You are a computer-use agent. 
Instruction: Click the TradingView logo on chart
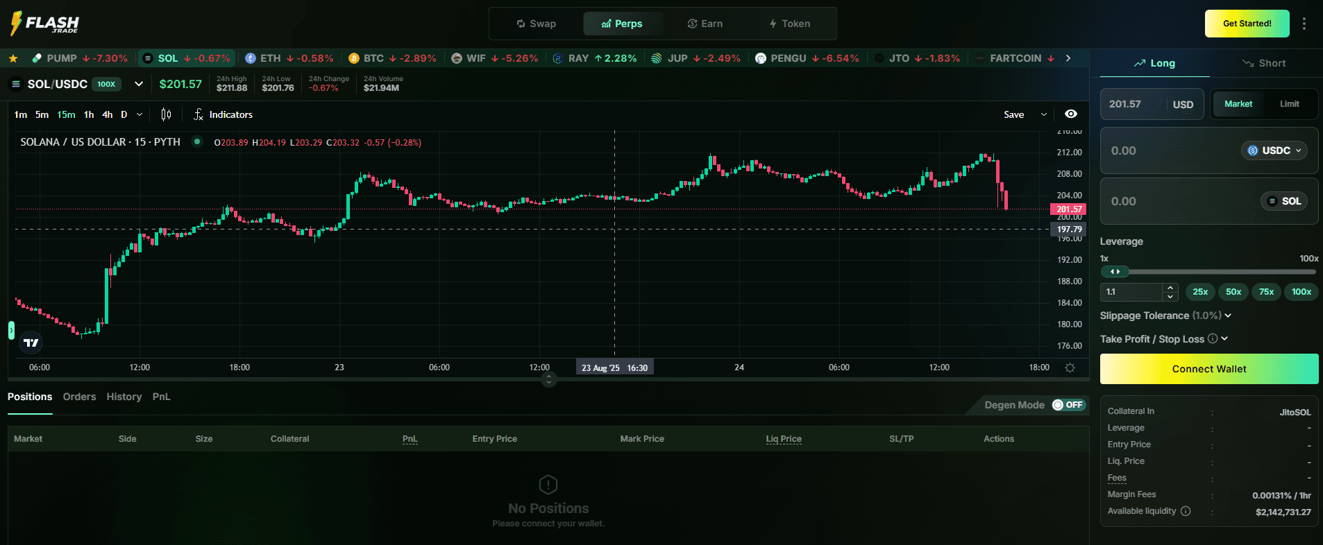[x=31, y=343]
